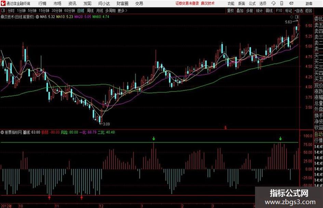The height and width of the screenshot is (208, 323).
Task: Toggle the left panel icon before 分时
Action: point(3,11)
